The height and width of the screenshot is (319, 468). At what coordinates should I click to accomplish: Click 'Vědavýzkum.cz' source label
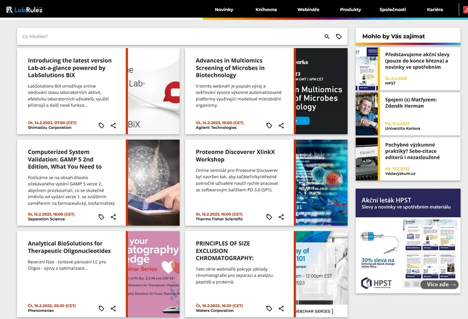400,174
